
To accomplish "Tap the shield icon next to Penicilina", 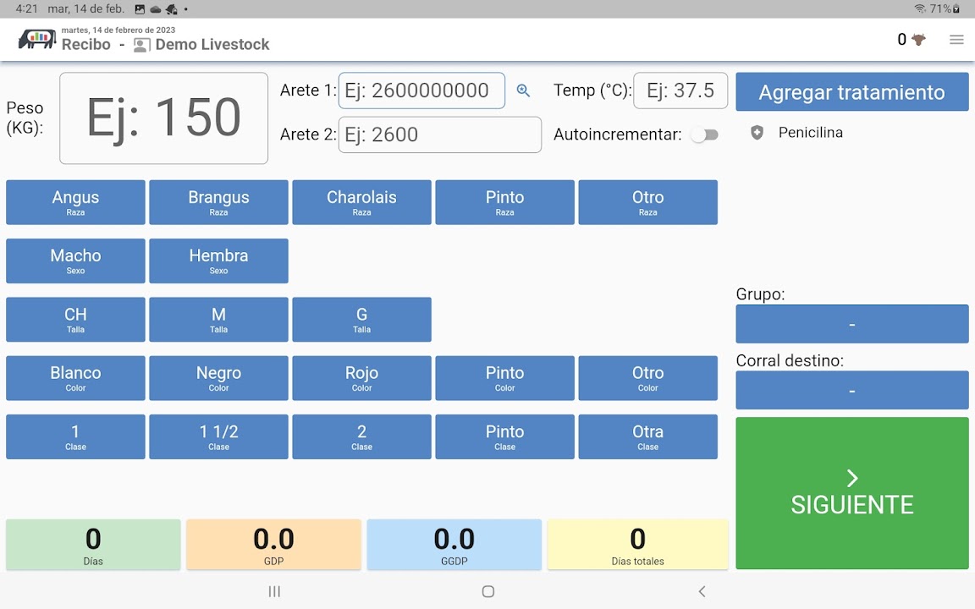I will coord(757,133).
